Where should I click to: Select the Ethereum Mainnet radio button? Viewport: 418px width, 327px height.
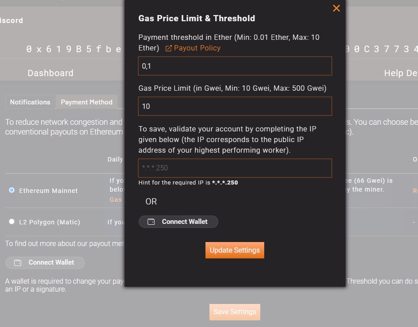coord(12,190)
